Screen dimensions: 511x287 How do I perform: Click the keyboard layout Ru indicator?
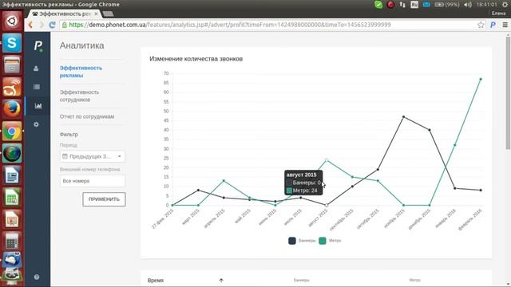(414, 5)
